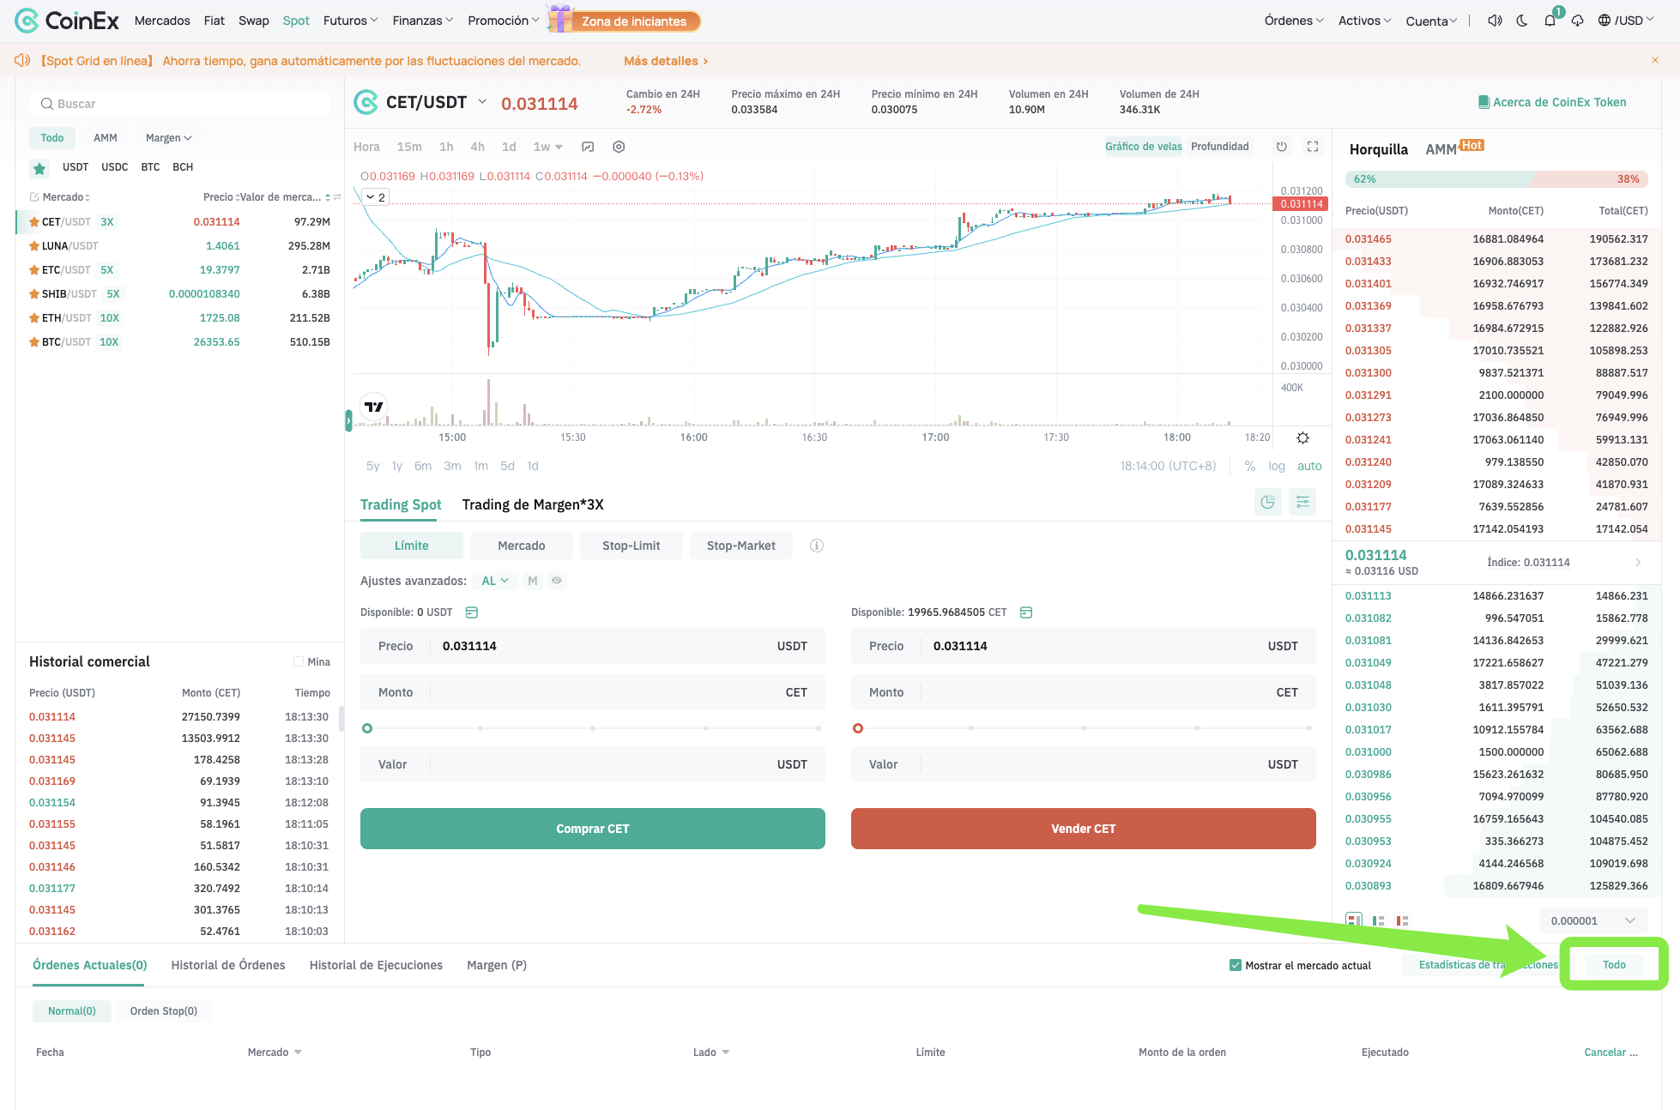Image resolution: width=1680 pixels, height=1110 pixels.
Task: Open Más detalles link
Action: click(x=666, y=61)
